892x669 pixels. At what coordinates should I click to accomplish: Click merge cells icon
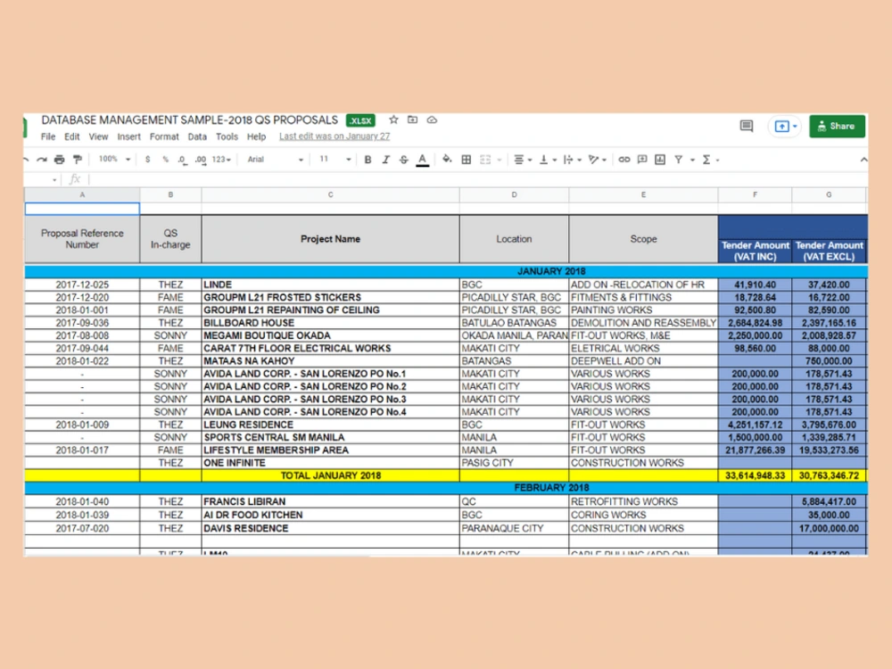pyautogui.click(x=485, y=160)
